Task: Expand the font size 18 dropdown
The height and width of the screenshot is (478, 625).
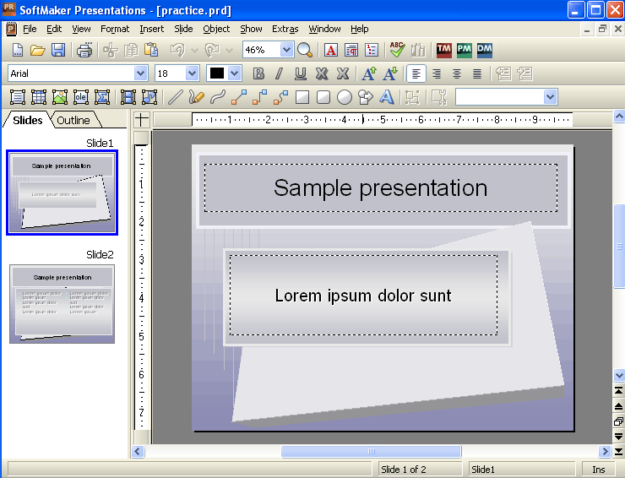Action: [192, 73]
